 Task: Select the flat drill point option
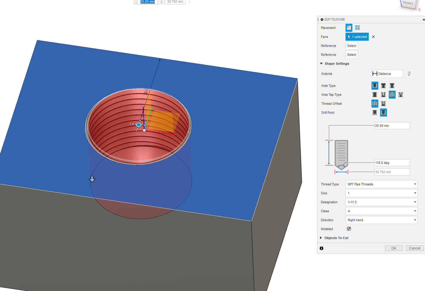(375, 113)
